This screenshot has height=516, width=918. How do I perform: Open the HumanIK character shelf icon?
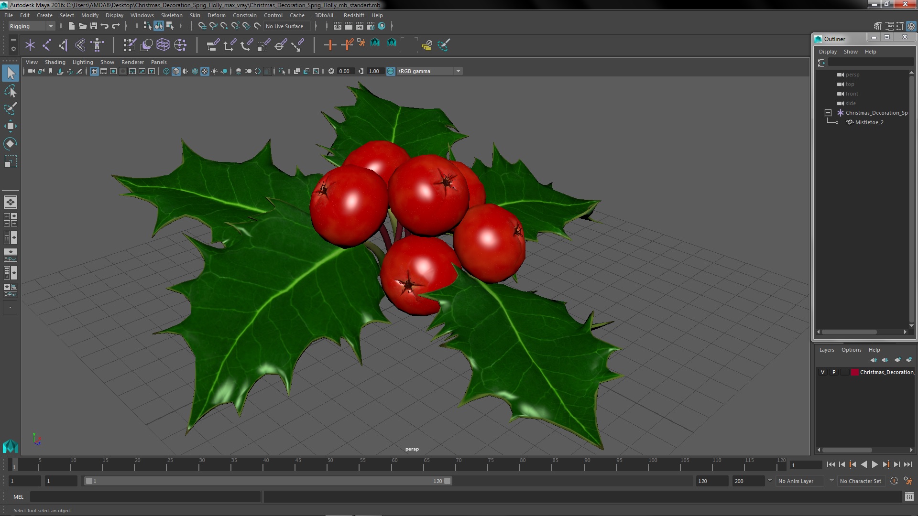pyautogui.click(x=97, y=45)
